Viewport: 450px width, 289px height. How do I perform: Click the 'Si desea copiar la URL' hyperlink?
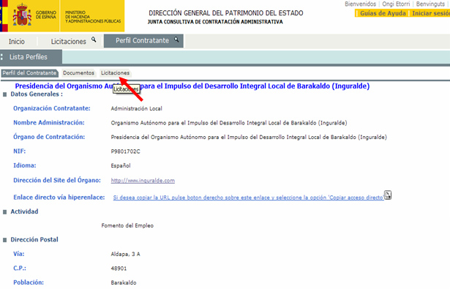[248, 198]
